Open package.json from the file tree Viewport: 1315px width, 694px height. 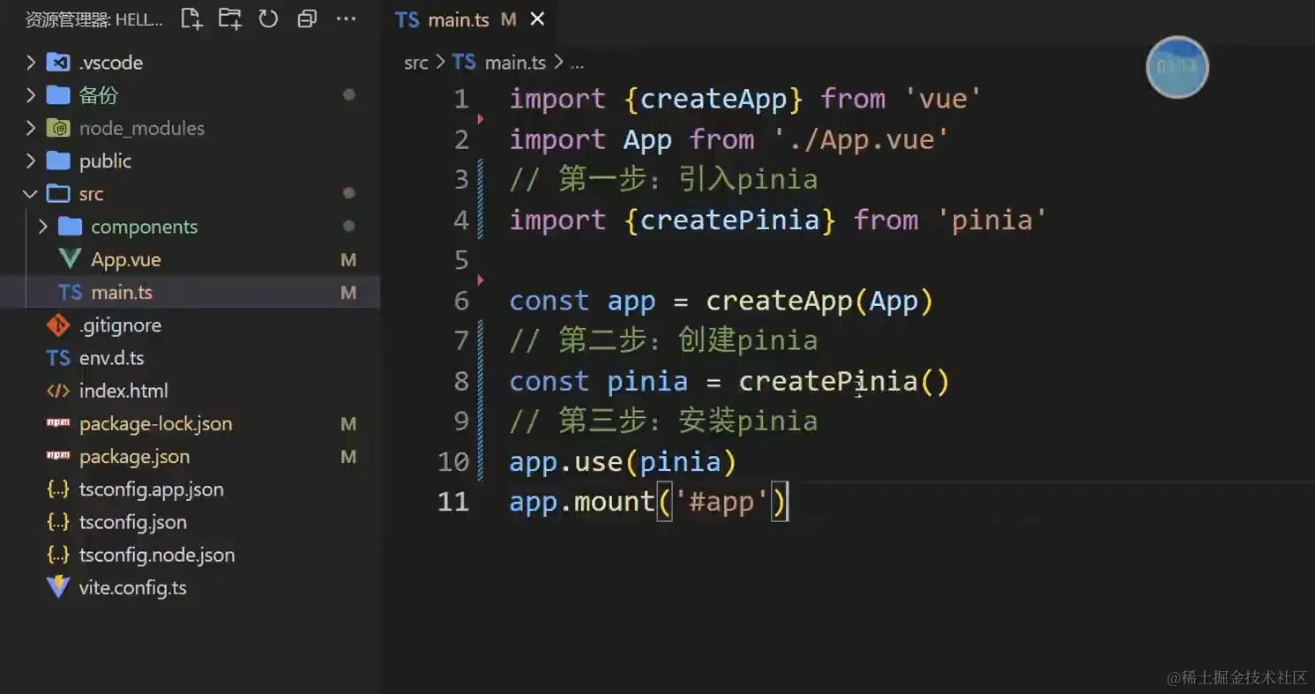[x=134, y=457]
